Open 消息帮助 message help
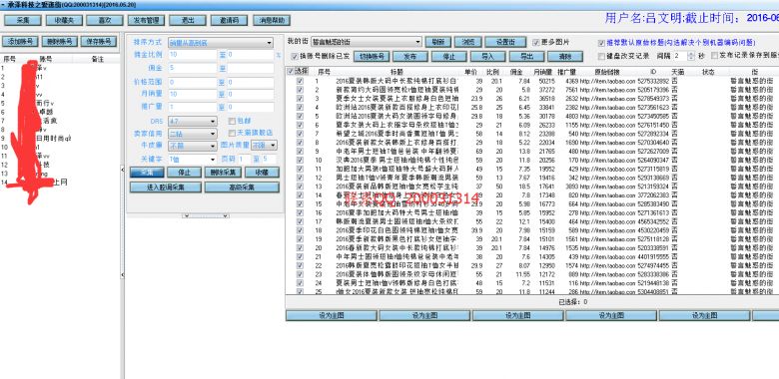Screen dimensions: 779x379 272,20
